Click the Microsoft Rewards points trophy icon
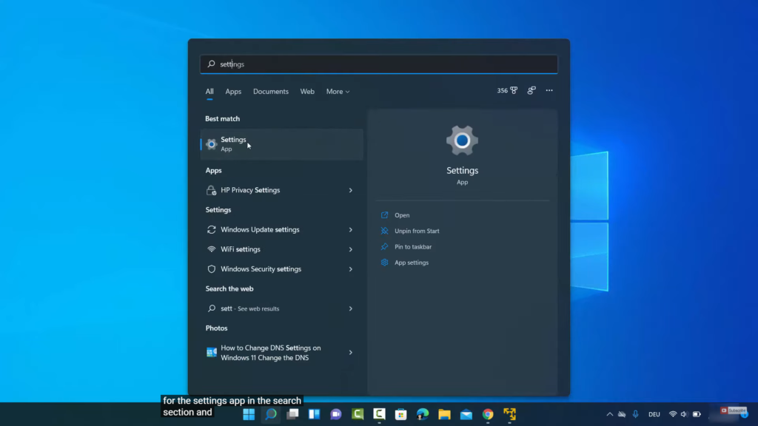758x426 pixels. (513, 91)
